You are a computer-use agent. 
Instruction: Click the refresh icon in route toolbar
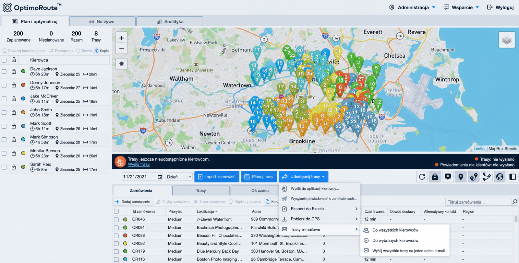click(x=422, y=177)
